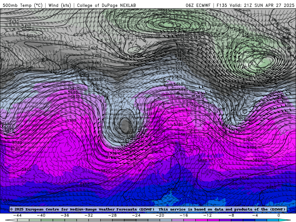Click the -40 colorbar tick label
Viewport: 296px width, 222px height.
41,215
